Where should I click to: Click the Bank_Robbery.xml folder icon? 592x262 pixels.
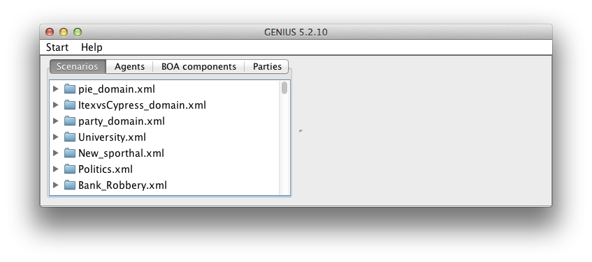click(x=70, y=185)
